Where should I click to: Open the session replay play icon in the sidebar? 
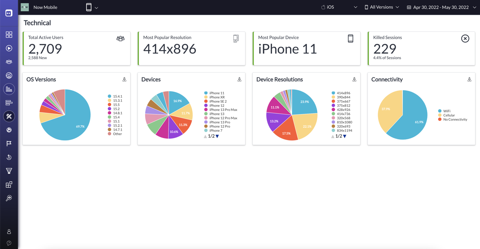9,48
